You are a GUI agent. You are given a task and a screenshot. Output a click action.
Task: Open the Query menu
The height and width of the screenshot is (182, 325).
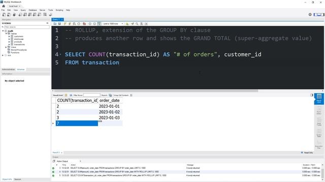(x=23, y=10)
